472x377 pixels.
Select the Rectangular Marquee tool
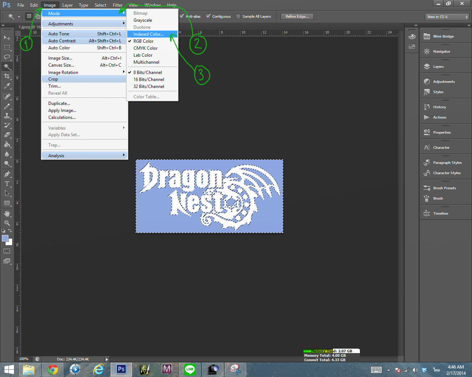7,47
